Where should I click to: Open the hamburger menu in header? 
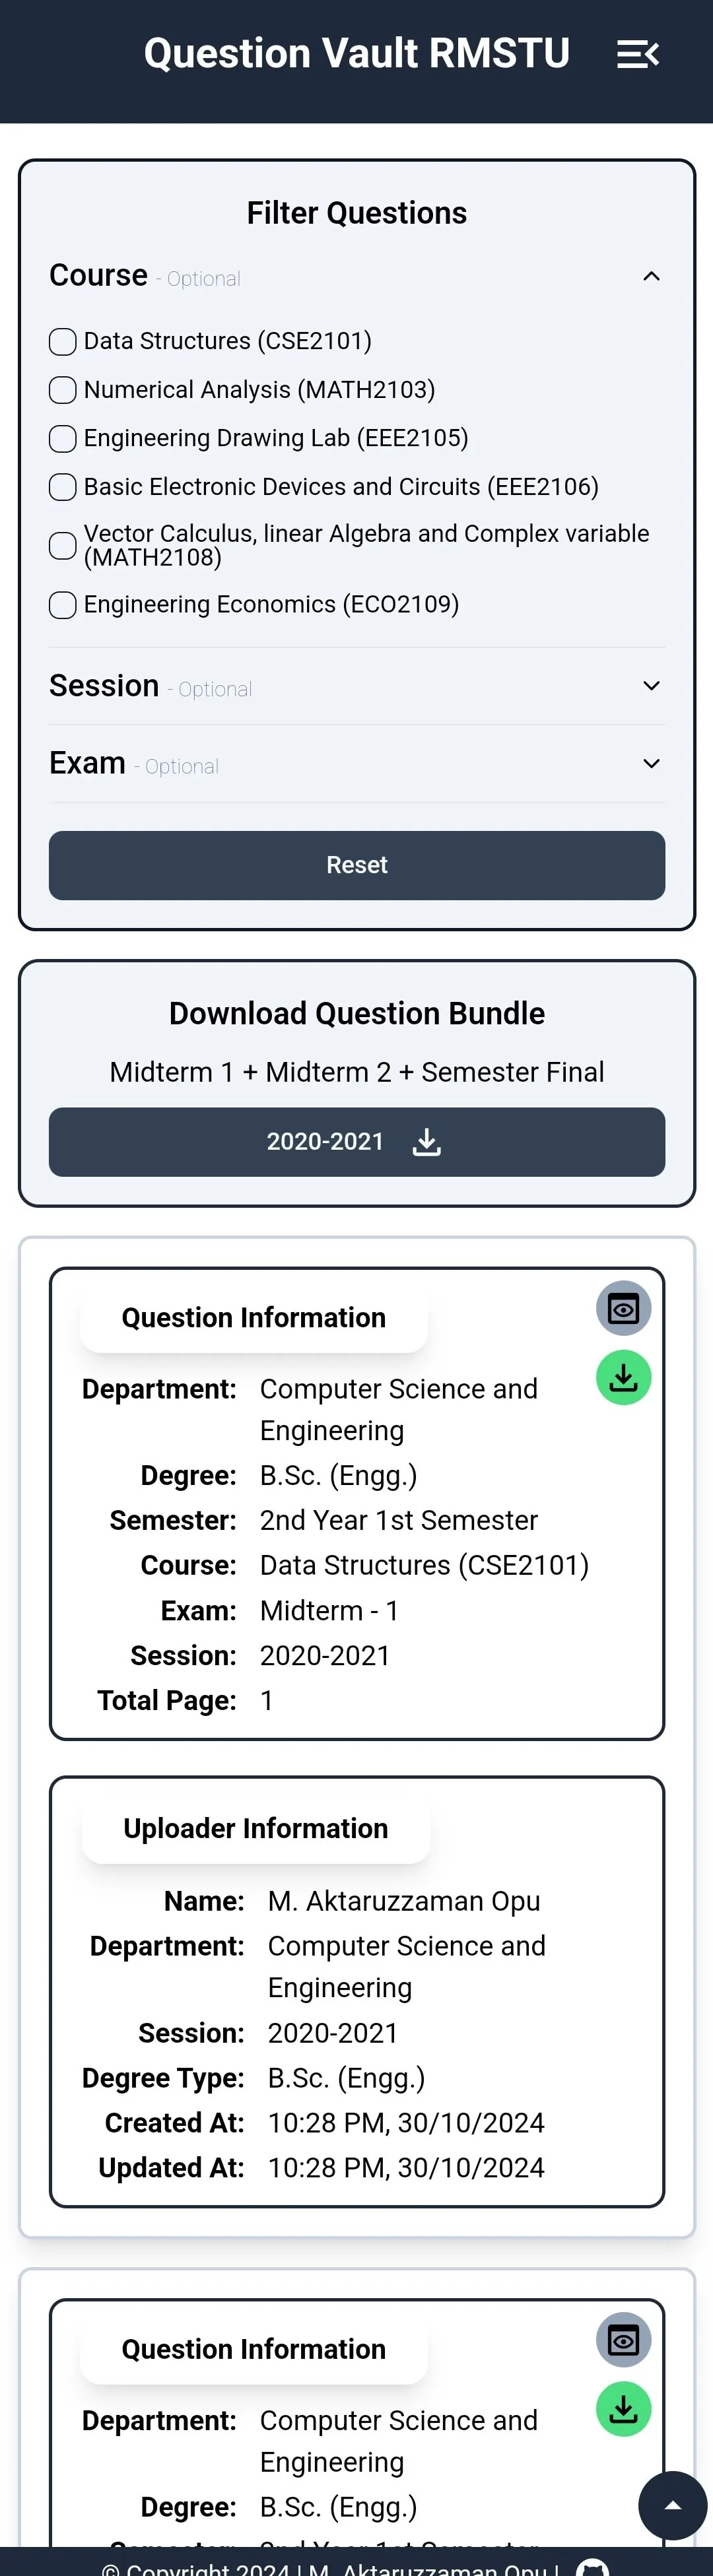(x=637, y=54)
